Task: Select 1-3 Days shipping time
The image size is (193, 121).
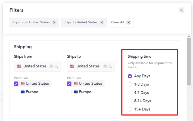Action: click(130, 84)
